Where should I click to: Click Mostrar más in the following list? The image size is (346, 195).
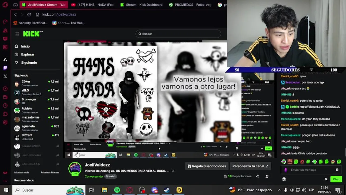[22, 173]
